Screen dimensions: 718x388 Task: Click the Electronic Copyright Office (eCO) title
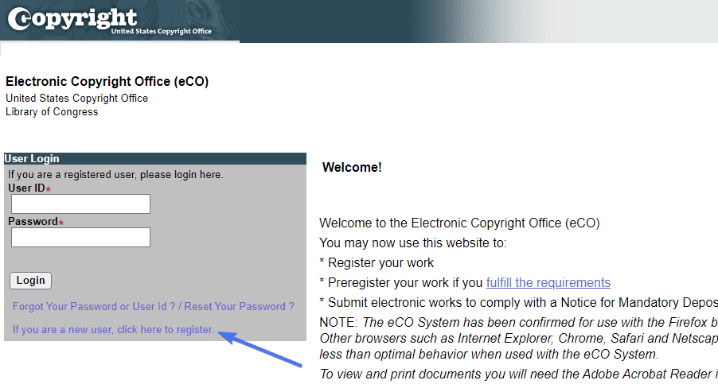pos(107,81)
